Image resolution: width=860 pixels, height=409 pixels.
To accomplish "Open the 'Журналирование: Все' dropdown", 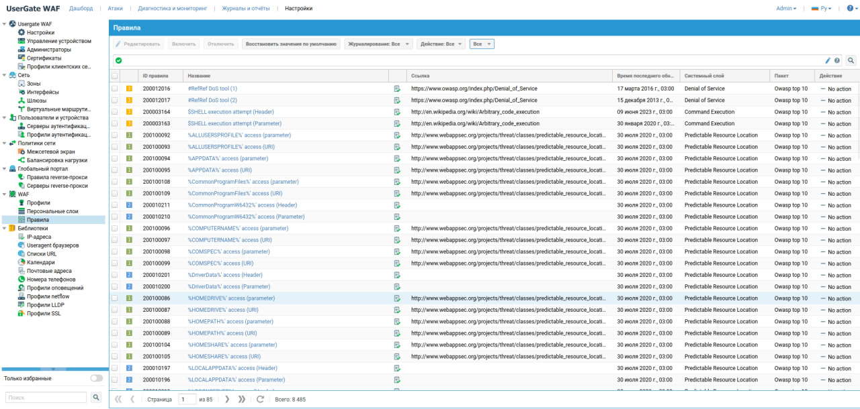I will [x=376, y=44].
